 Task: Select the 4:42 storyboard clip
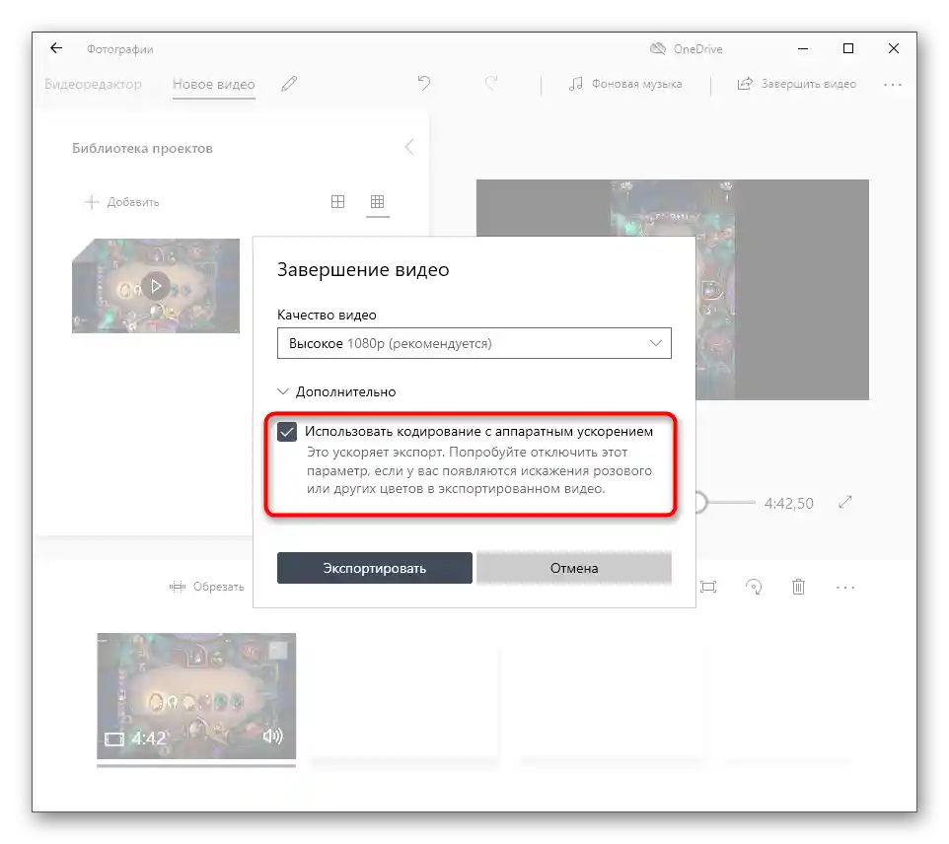196,696
